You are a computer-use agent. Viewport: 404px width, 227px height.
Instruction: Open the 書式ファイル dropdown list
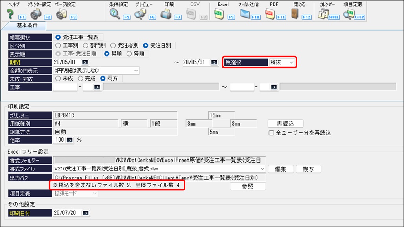(262, 169)
